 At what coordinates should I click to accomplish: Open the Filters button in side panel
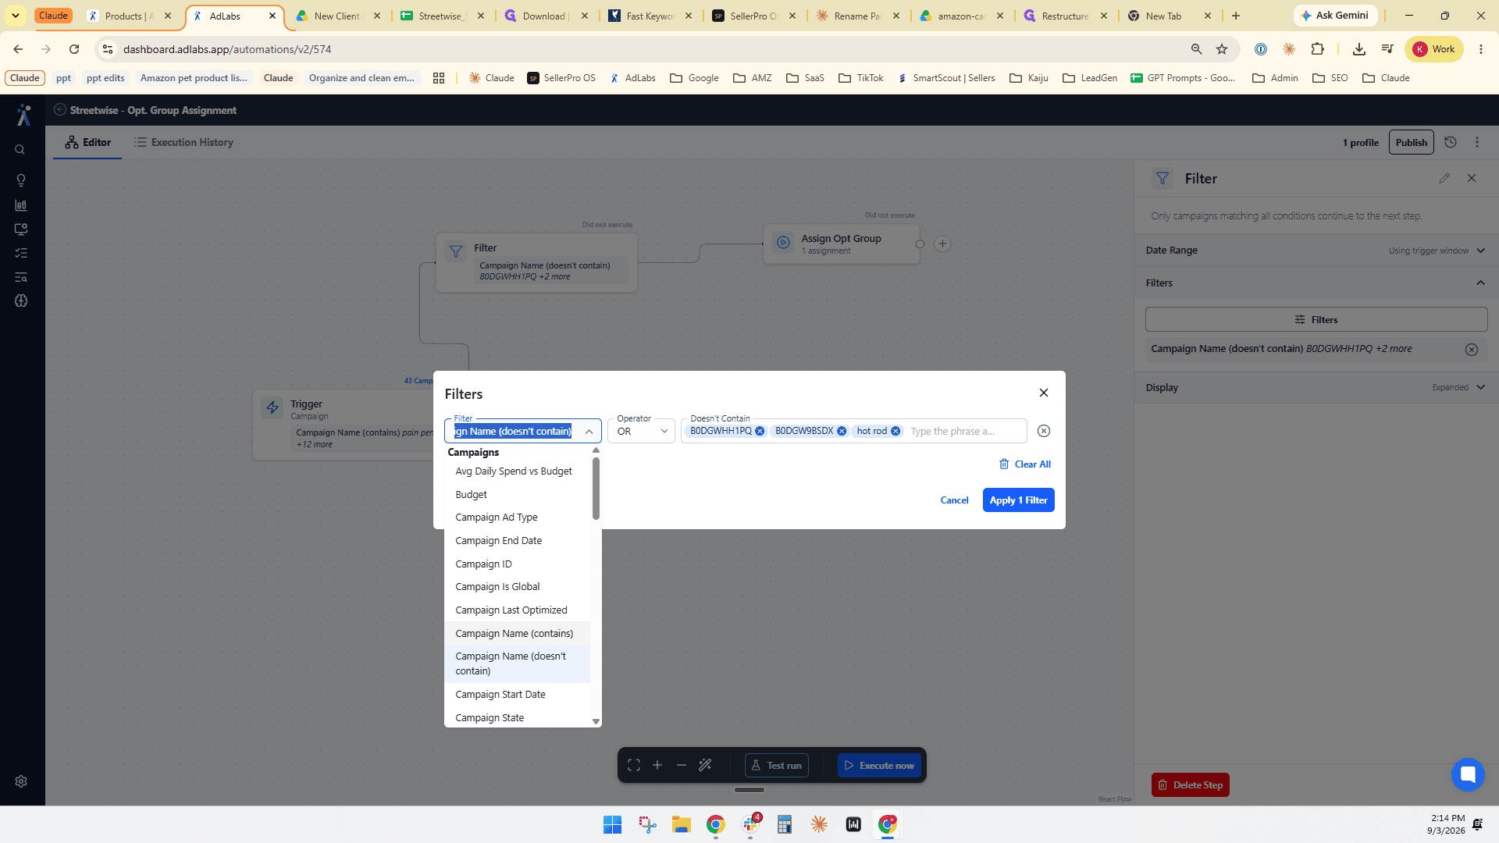1316,320
